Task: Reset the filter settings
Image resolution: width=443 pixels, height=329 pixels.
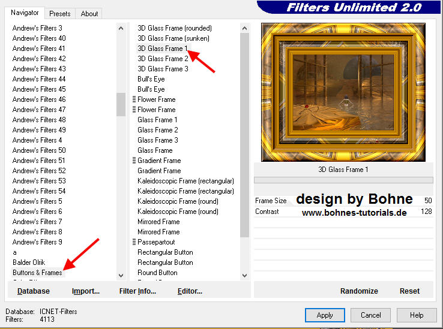Action: (x=409, y=291)
